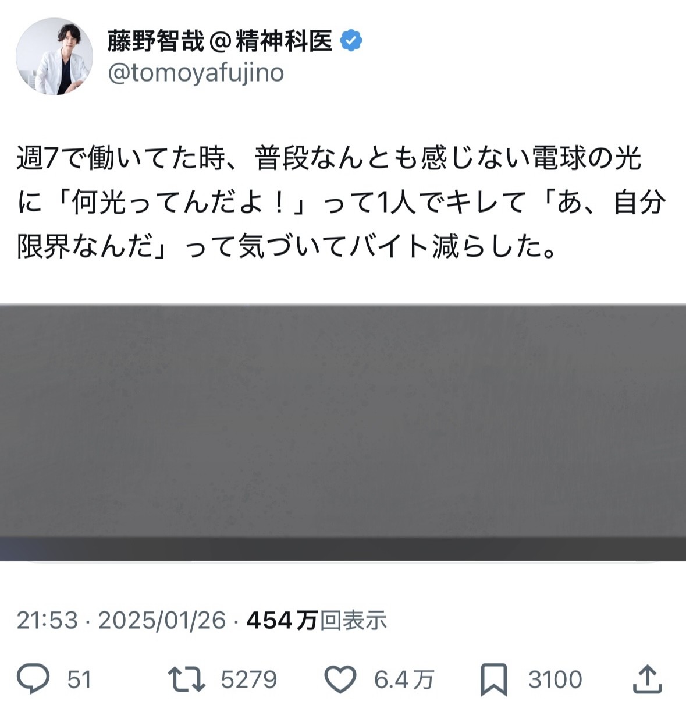
Task: Click the display name 藤野智哉＠精神科医
Action: (219, 41)
